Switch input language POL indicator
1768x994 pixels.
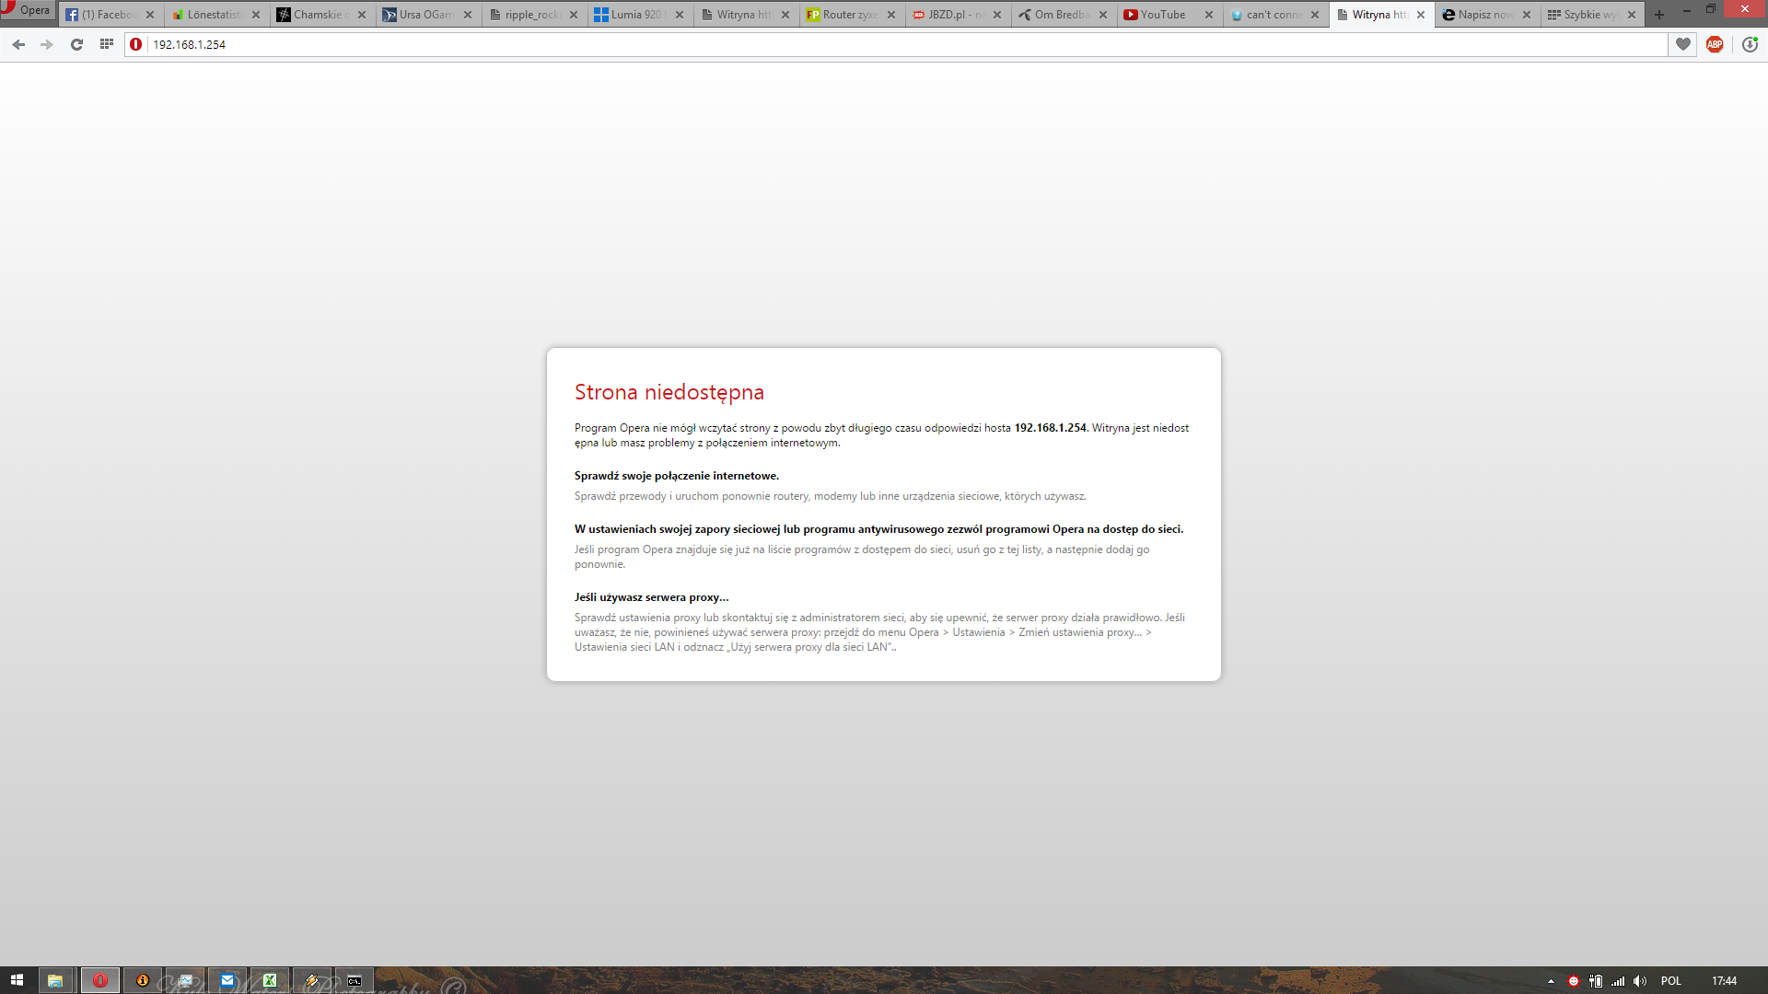click(x=1671, y=981)
